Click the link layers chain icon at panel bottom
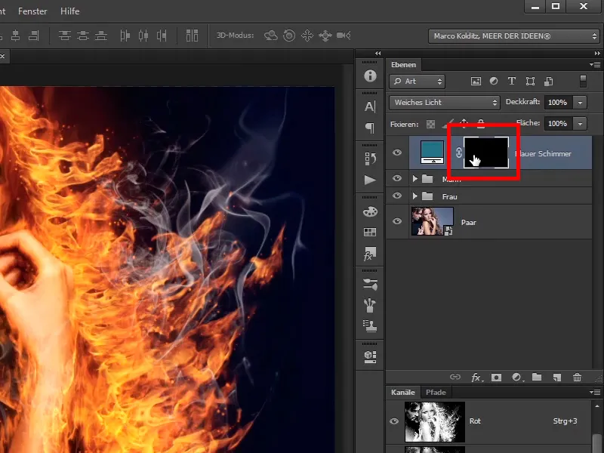 [455, 377]
